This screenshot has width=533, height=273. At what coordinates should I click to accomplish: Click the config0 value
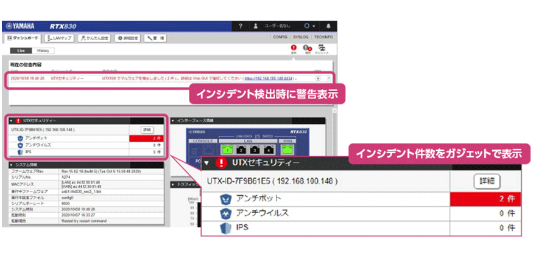[x=67, y=198]
